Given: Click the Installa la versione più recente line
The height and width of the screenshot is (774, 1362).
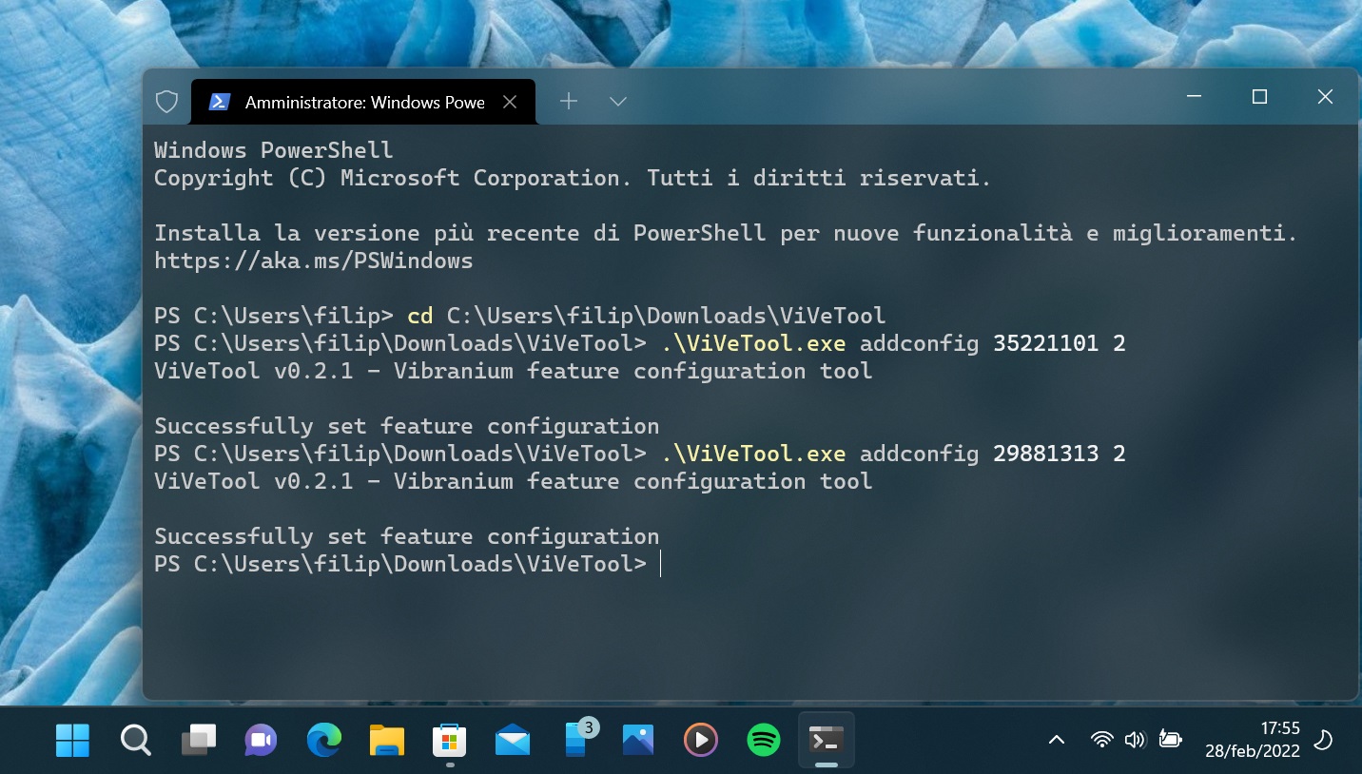Looking at the screenshot, I should coord(726,233).
